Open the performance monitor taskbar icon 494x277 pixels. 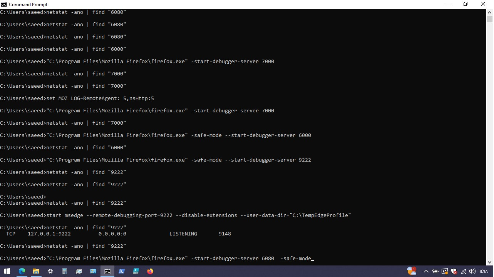coord(79,271)
